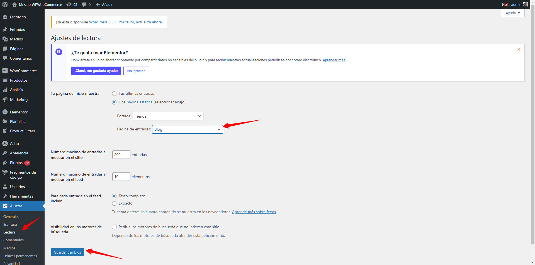Screen dimensions: 535x265
Task: Click the Product Filters icon
Action: [x=5, y=131]
